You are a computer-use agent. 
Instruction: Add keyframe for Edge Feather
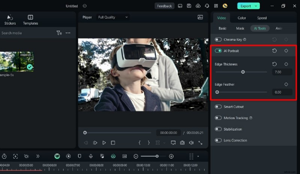point(286,84)
